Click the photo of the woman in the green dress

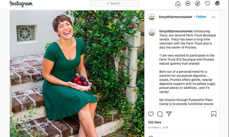coord(77,74)
